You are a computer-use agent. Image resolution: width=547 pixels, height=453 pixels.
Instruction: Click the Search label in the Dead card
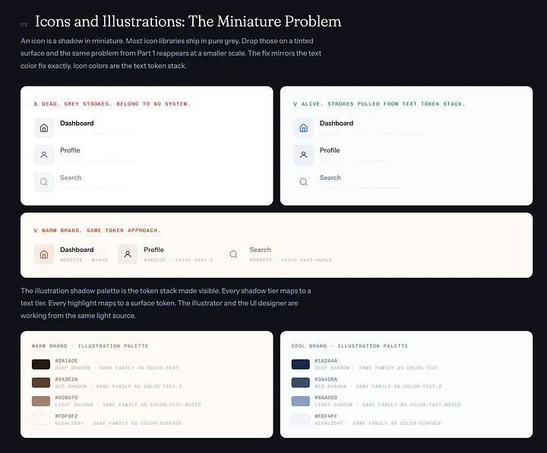(71, 178)
